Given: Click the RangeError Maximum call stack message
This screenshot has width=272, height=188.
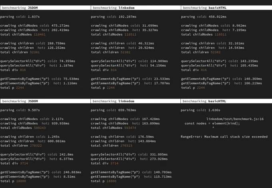Looking at the screenshot, I should click(x=224, y=137).
